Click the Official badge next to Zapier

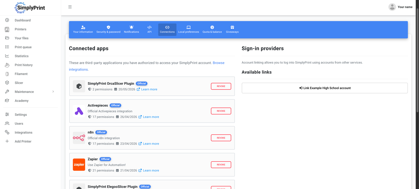tap(105, 159)
